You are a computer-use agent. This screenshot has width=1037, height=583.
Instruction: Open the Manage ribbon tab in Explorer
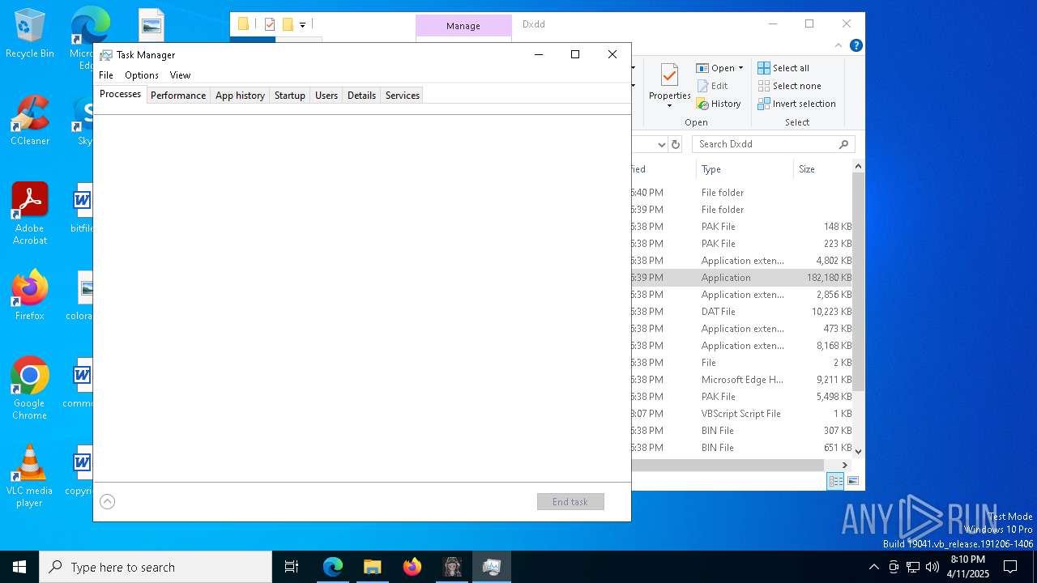coord(463,26)
